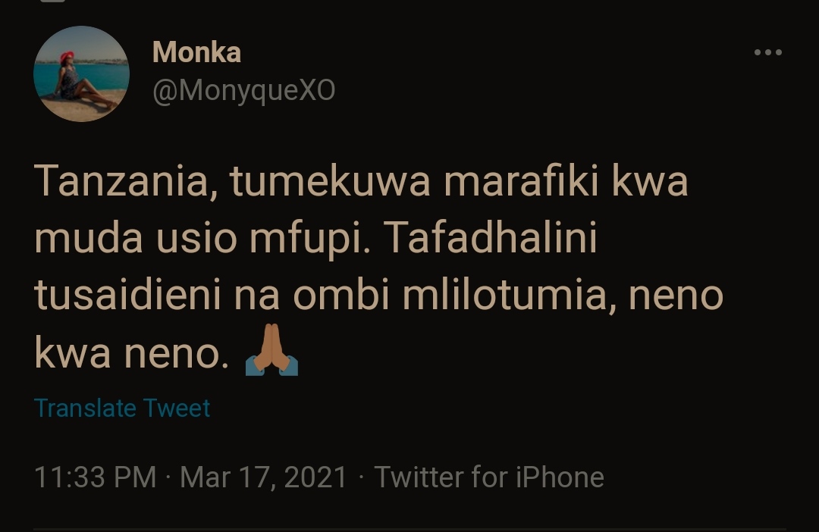The height and width of the screenshot is (532, 819).
Task: Click the Mar 17, 2021 date
Action: (x=264, y=477)
